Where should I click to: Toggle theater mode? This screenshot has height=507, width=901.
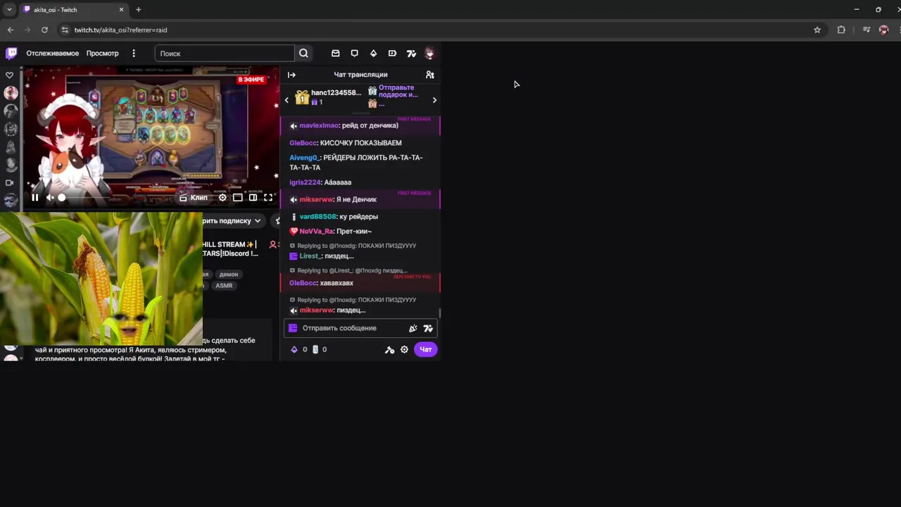point(238,198)
